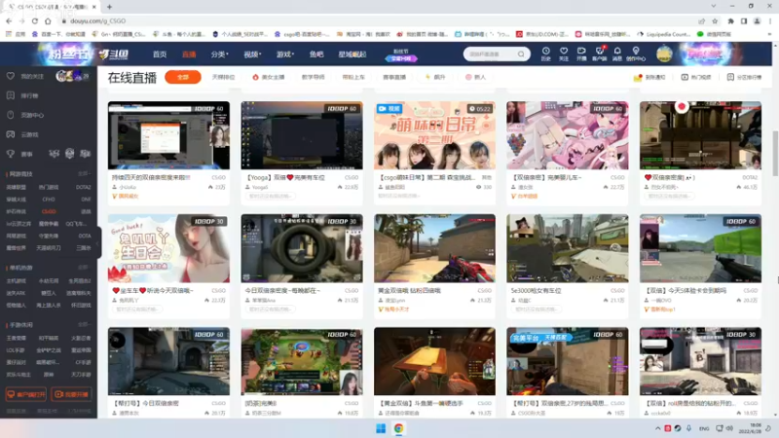The height and width of the screenshot is (438, 779).
Task: Open 鱼吧 in top navigation
Action: [x=315, y=55]
